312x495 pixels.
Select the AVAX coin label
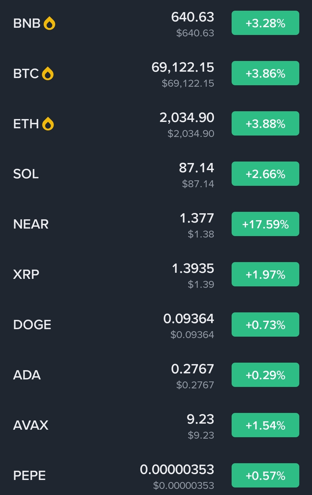(31, 425)
